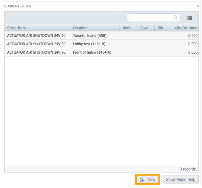Click the Row column header
The image size is (202, 188).
(x=146, y=28)
